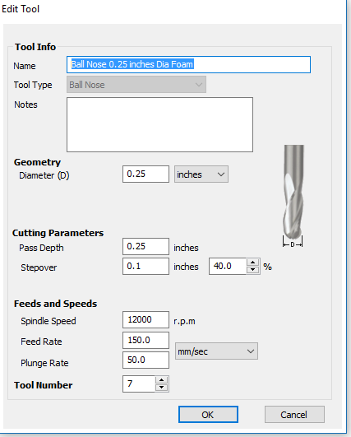Click the Diameter (D) value field
Image resolution: width=351 pixels, height=437 pixels.
(x=145, y=174)
